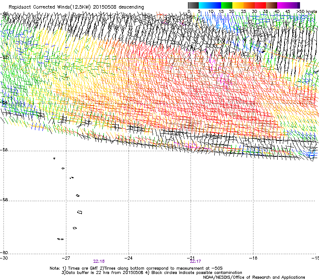Select the yellow 20-25 knots legend swatch
Image resolution: width=319 pixels, height=280 pixels.
click(238, 5)
